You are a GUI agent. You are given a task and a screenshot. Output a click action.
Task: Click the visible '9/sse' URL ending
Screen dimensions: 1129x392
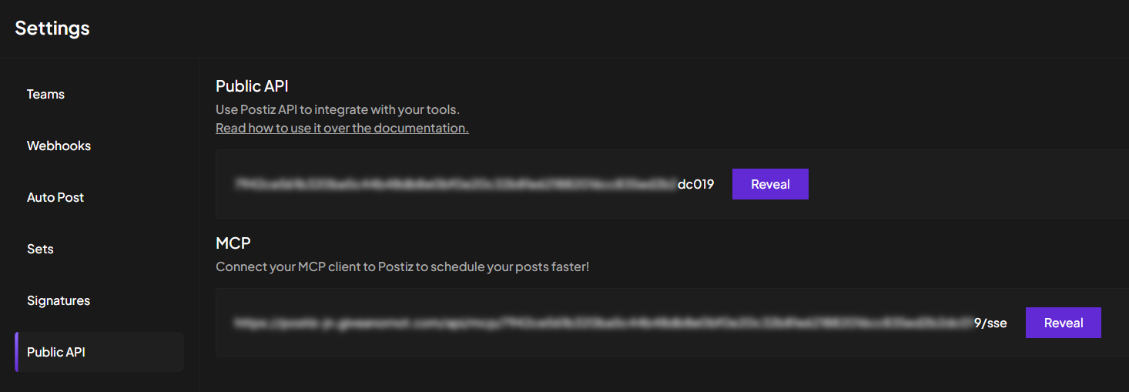(x=990, y=323)
